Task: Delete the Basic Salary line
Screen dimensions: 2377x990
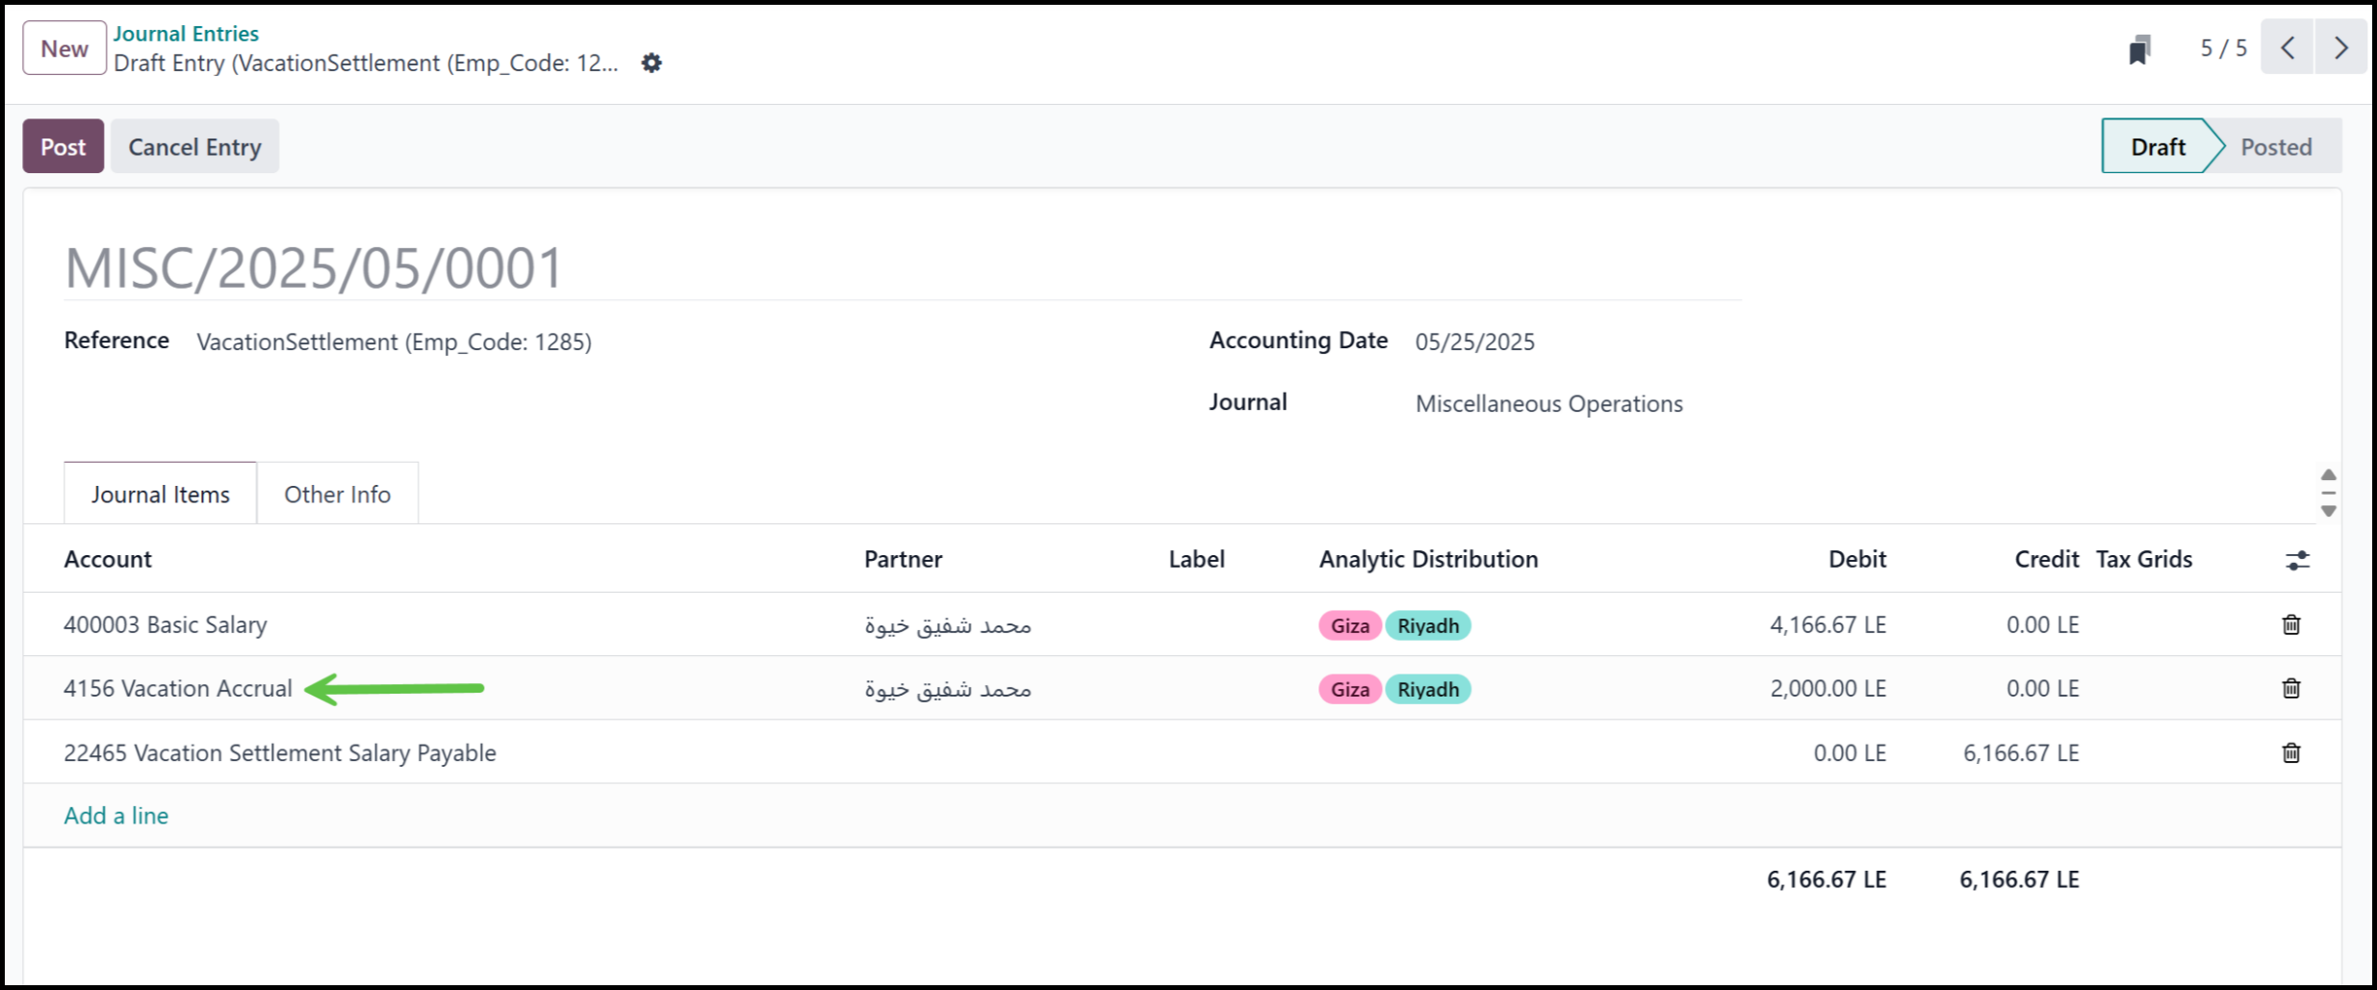Action: [x=2290, y=625]
